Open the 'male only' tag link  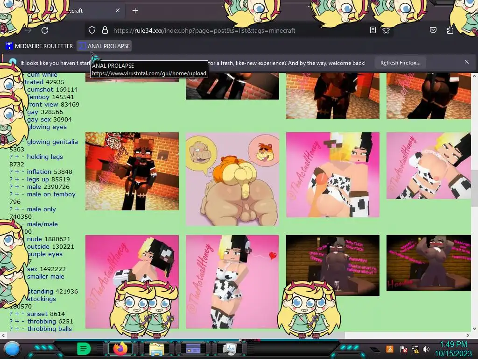tap(42, 209)
